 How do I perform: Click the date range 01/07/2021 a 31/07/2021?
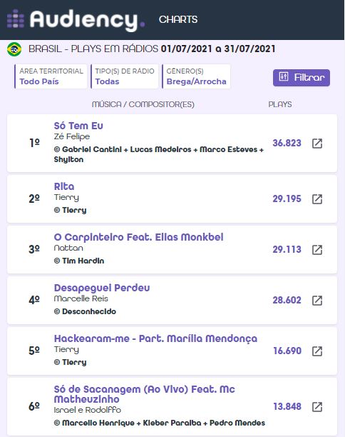(x=218, y=49)
